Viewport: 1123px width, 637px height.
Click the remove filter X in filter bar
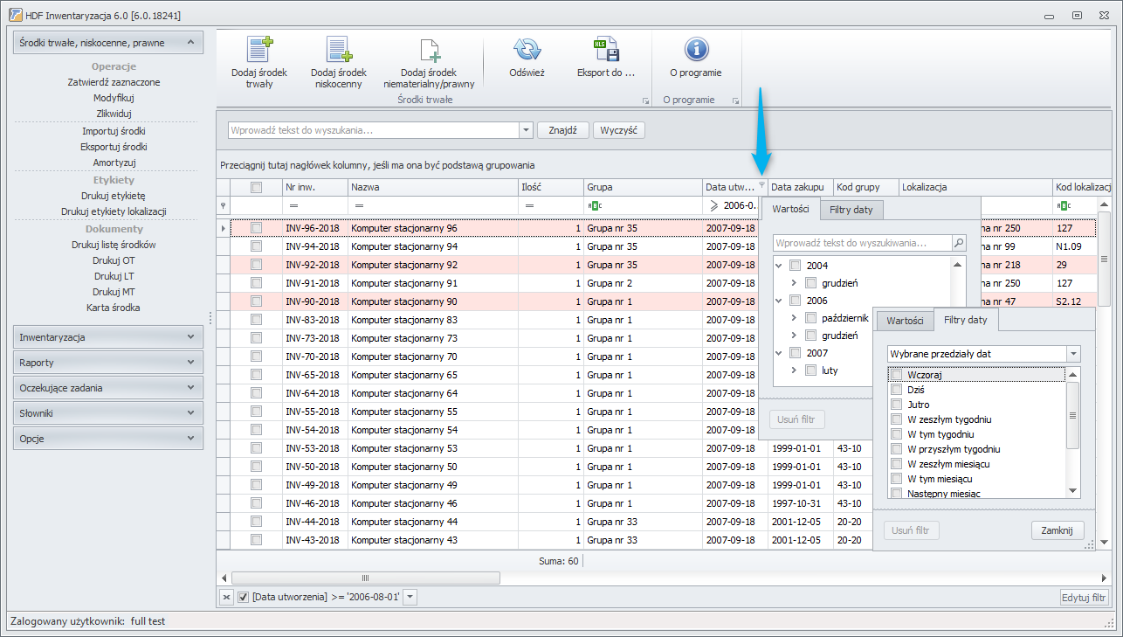coord(225,597)
